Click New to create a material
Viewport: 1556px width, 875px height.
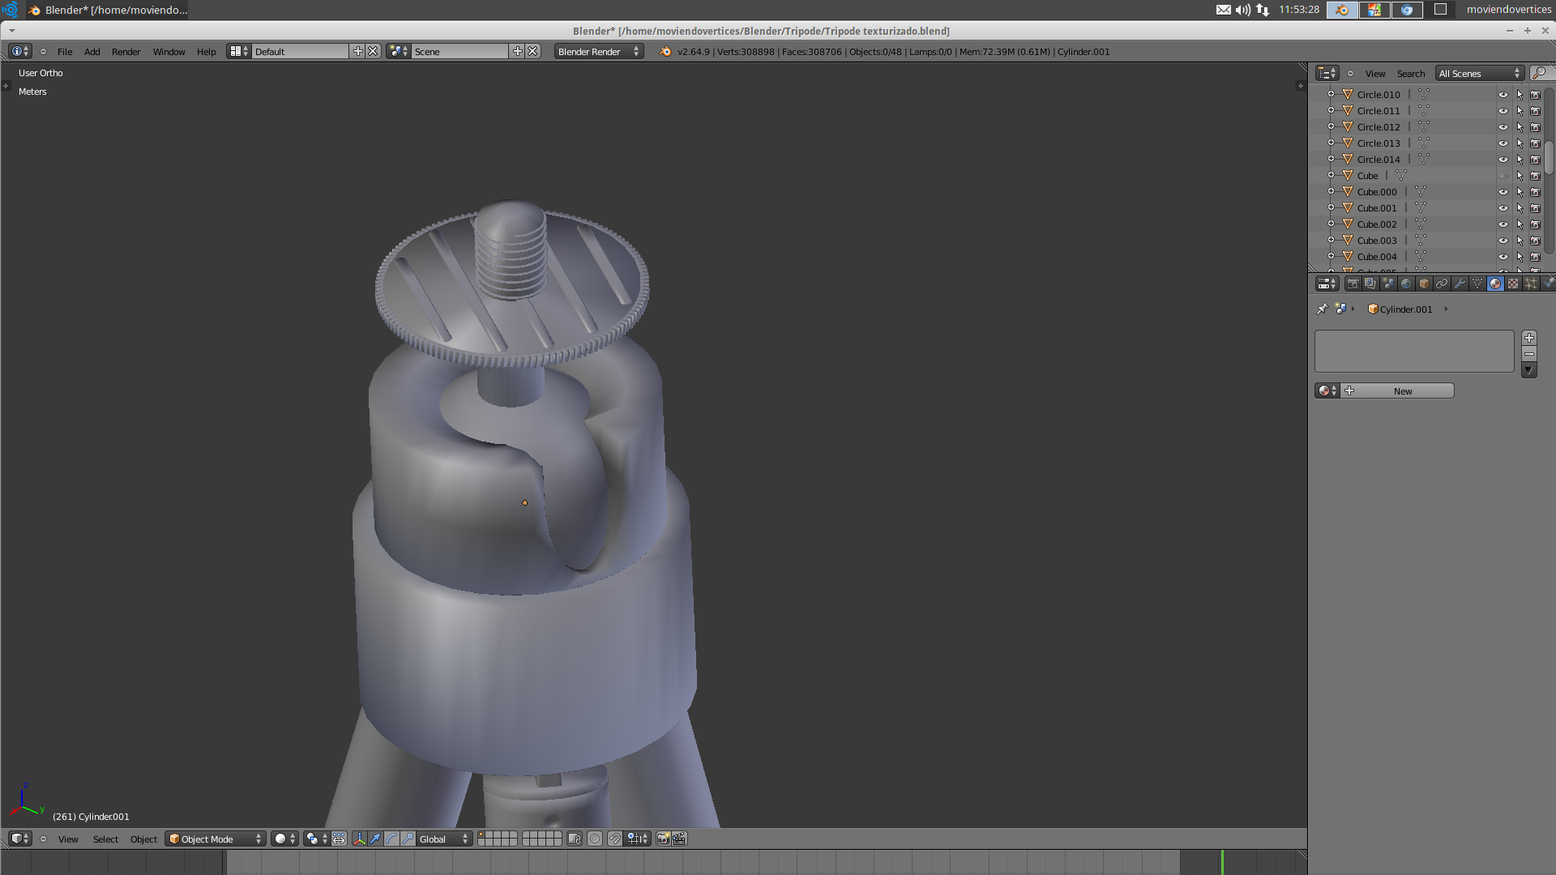[1402, 391]
